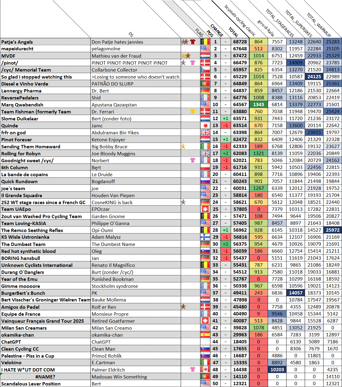Click the Irish flag next to Big Bobby Bruce
The image size is (342, 387).
pos(205,146)
